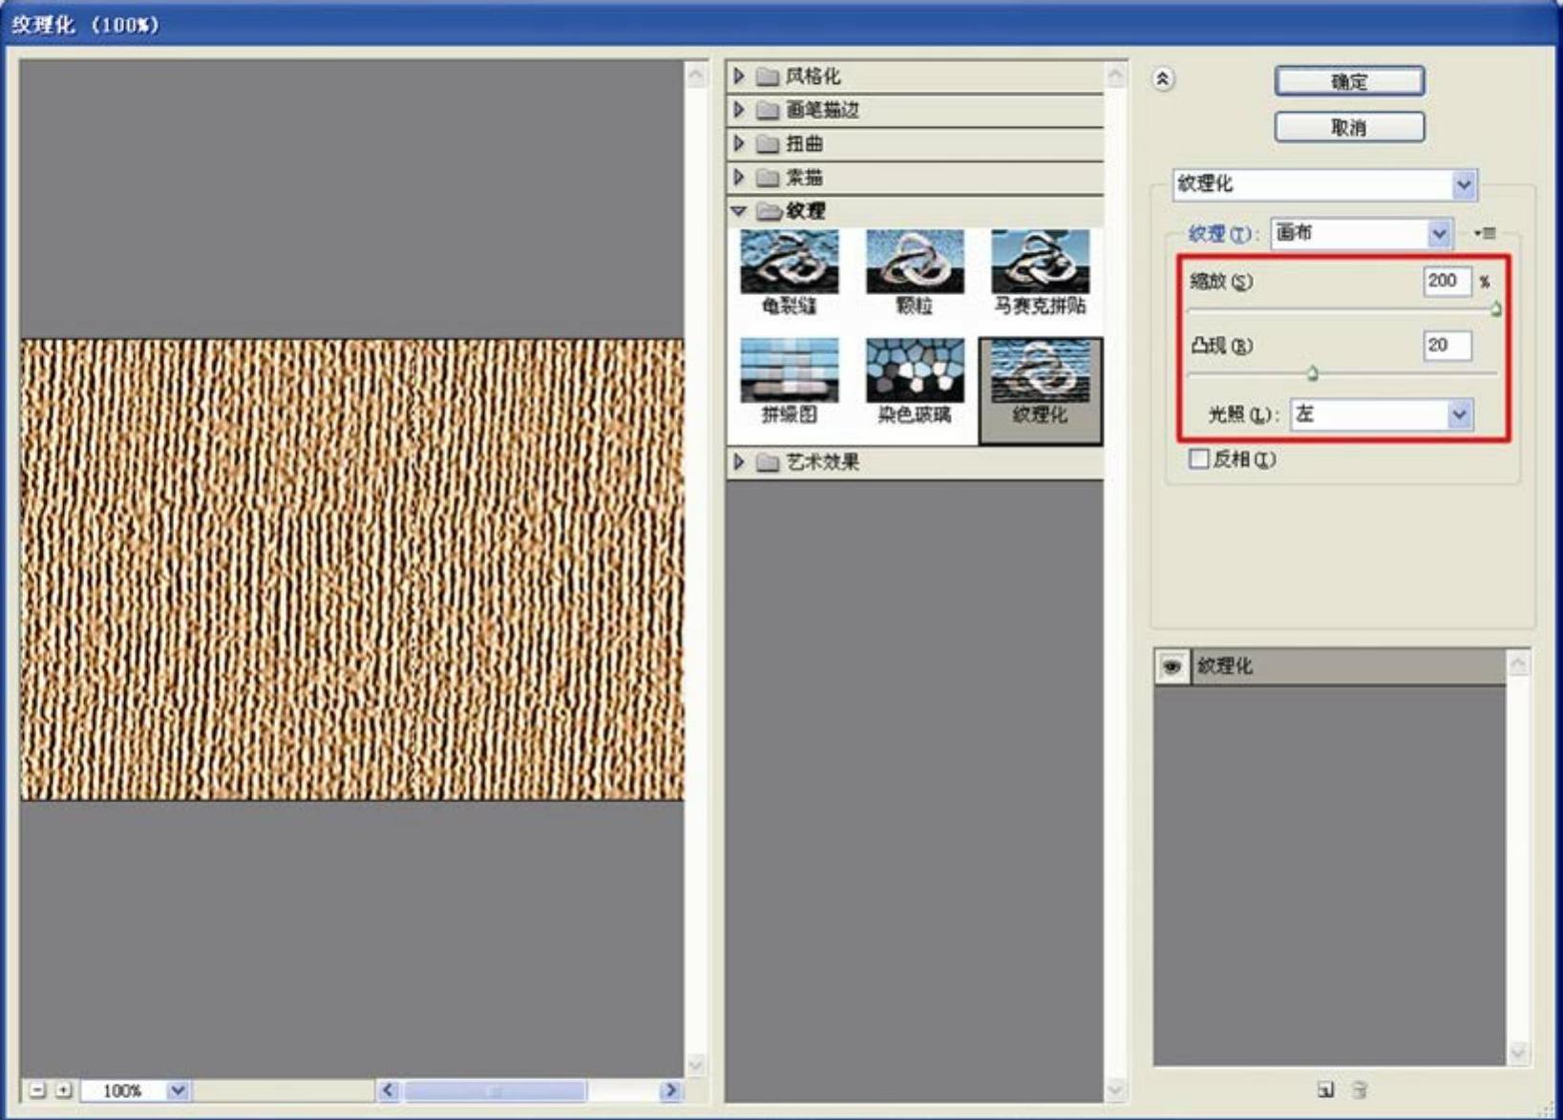Pick the 拼缀图 patchwork filter thumbnail
1563x1120 pixels.
pos(789,380)
